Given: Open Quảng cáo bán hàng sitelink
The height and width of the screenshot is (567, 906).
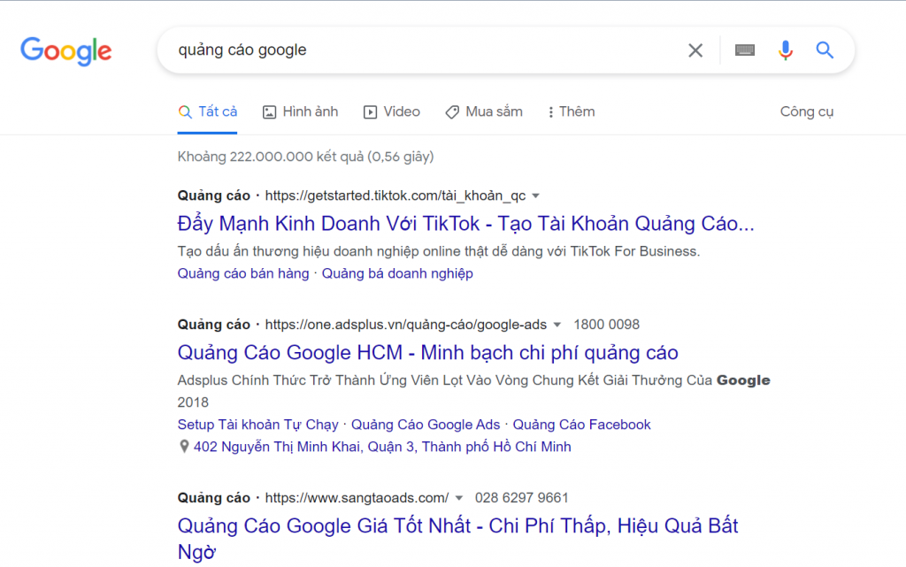Looking at the screenshot, I should [x=243, y=273].
